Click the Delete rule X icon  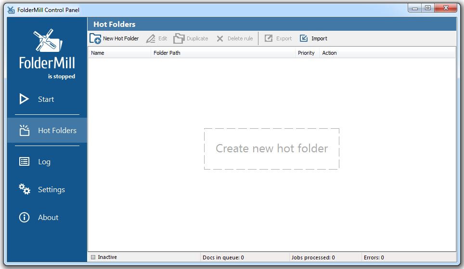coord(220,39)
